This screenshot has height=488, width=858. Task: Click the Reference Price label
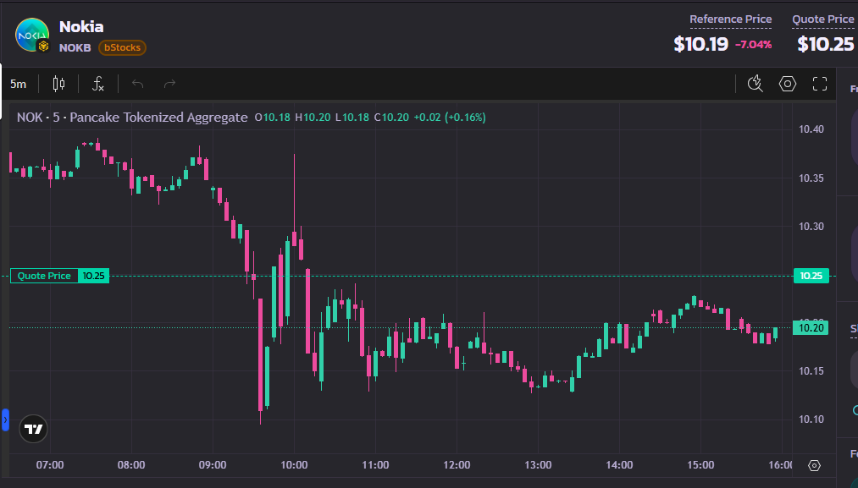point(730,19)
